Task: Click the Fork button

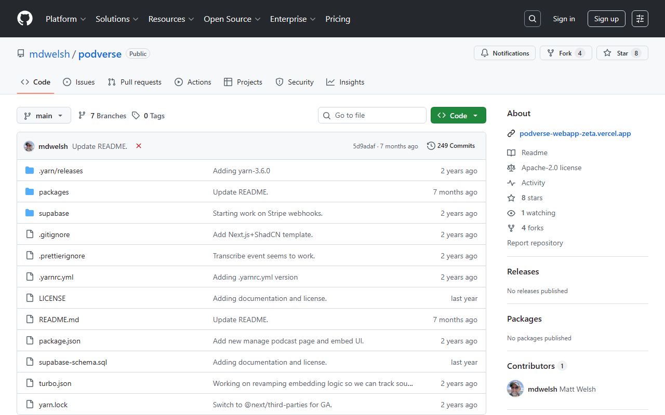Action: (566, 53)
